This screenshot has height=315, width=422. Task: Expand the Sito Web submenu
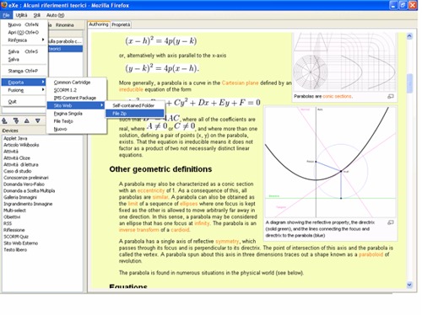(76, 105)
